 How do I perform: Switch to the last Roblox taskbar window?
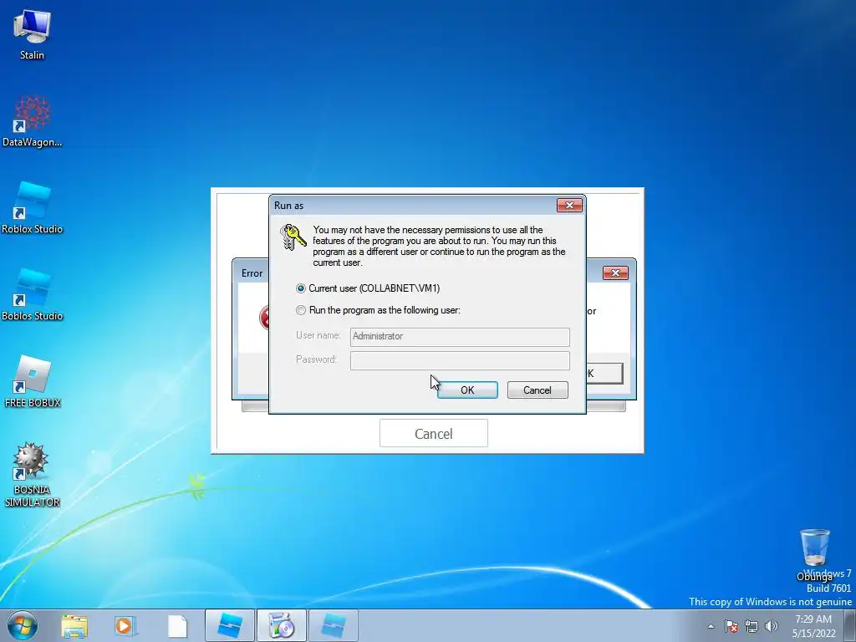[334, 625]
